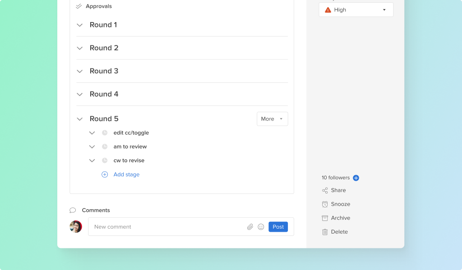462x270 pixels.
Task: Expand the Round 1 section
Action: tap(80, 25)
